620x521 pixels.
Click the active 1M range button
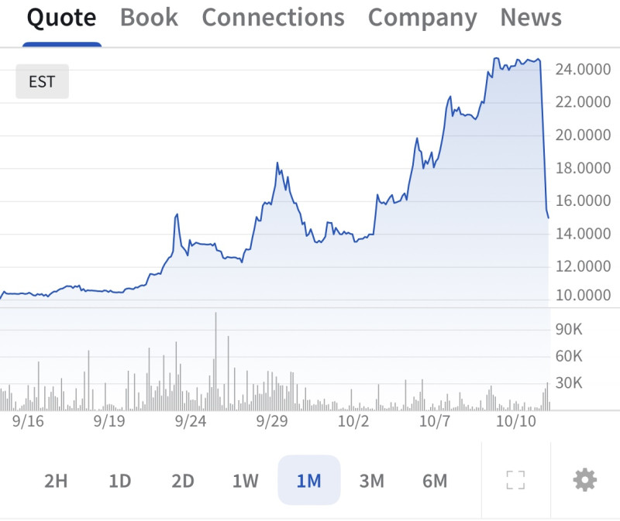[308, 481]
